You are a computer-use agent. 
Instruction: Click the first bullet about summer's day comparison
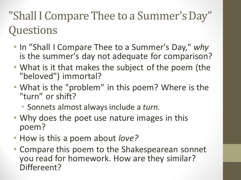(x=116, y=51)
